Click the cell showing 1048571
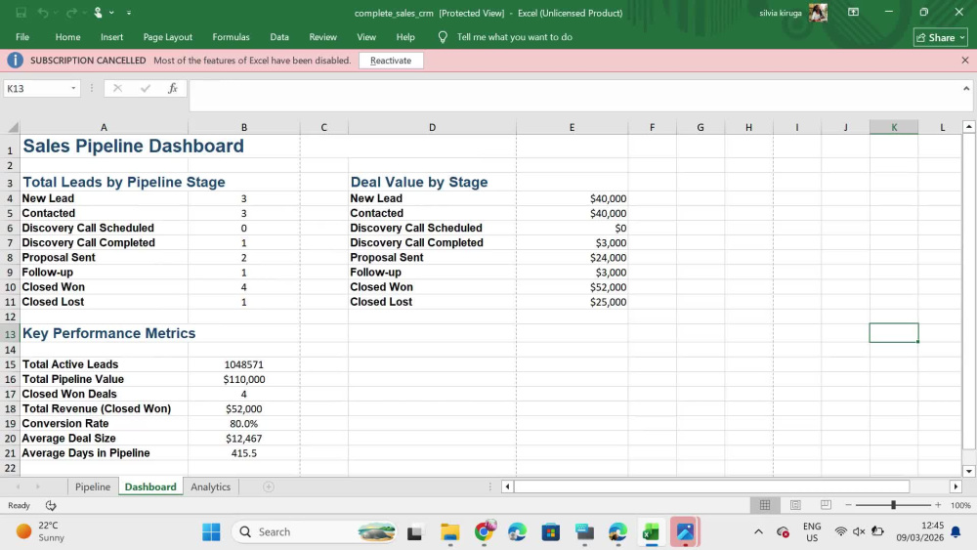Image resolution: width=977 pixels, height=550 pixels. [x=243, y=364]
